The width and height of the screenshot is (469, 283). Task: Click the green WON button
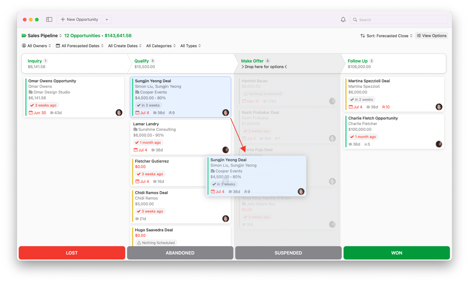click(397, 253)
